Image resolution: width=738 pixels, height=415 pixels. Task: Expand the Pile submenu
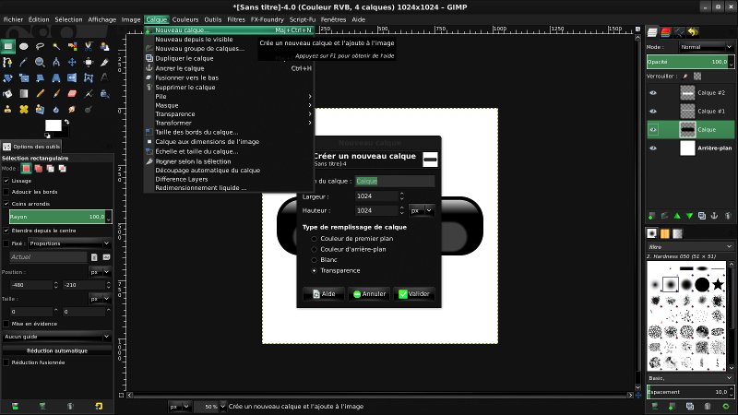coord(229,97)
